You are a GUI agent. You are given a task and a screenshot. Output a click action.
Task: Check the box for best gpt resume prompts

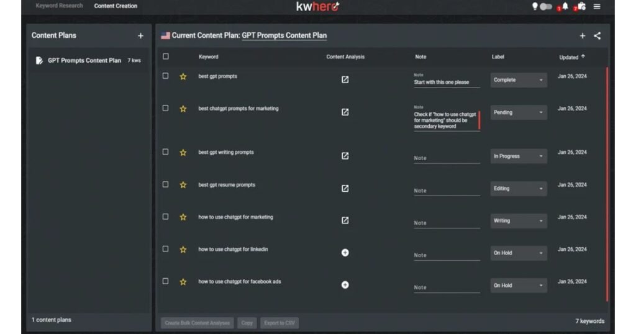pyautogui.click(x=165, y=184)
